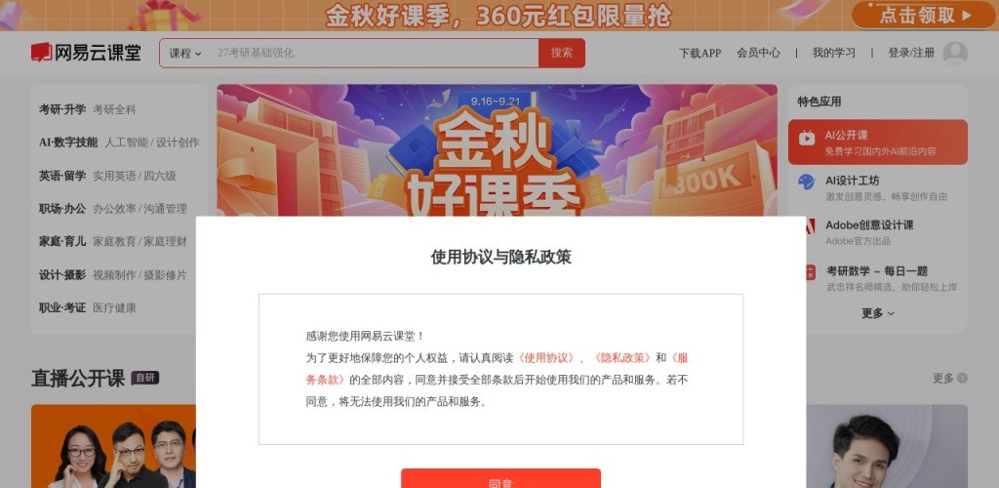Open the 《使用协议》 link
The height and width of the screenshot is (488, 999).
pos(546,358)
